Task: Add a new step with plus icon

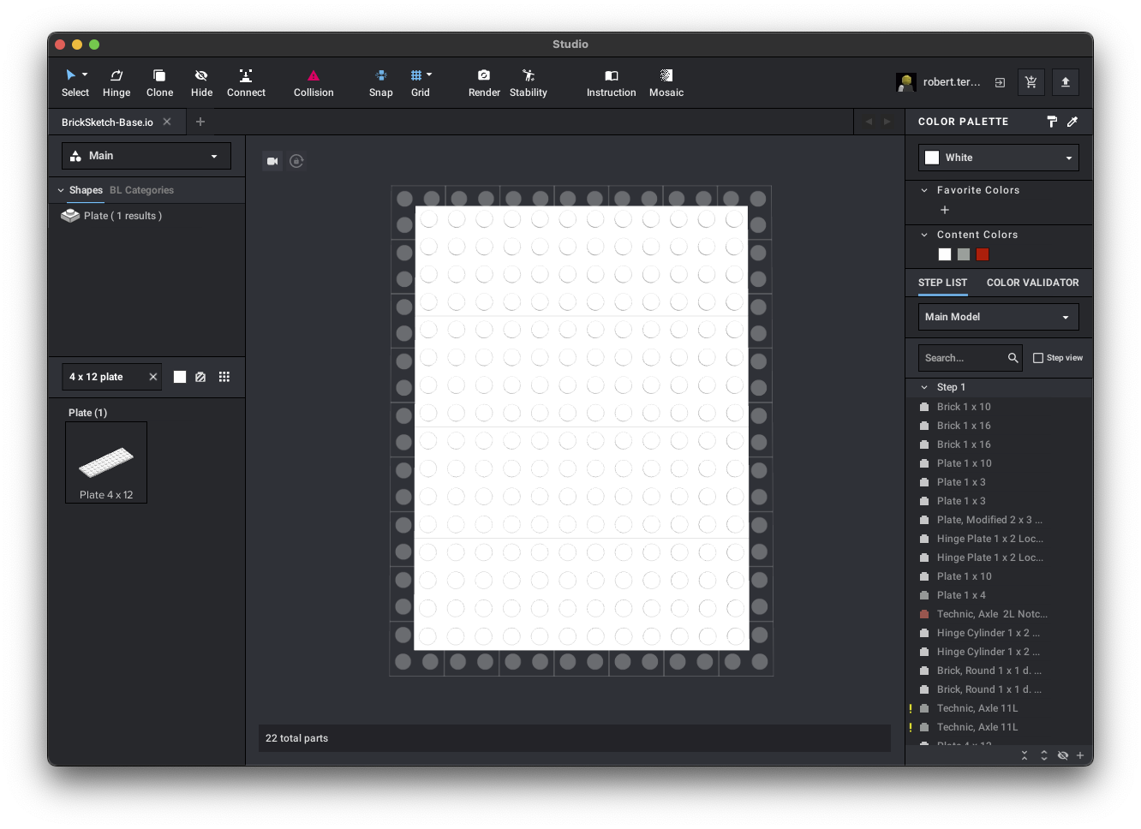Action: pyautogui.click(x=1080, y=755)
